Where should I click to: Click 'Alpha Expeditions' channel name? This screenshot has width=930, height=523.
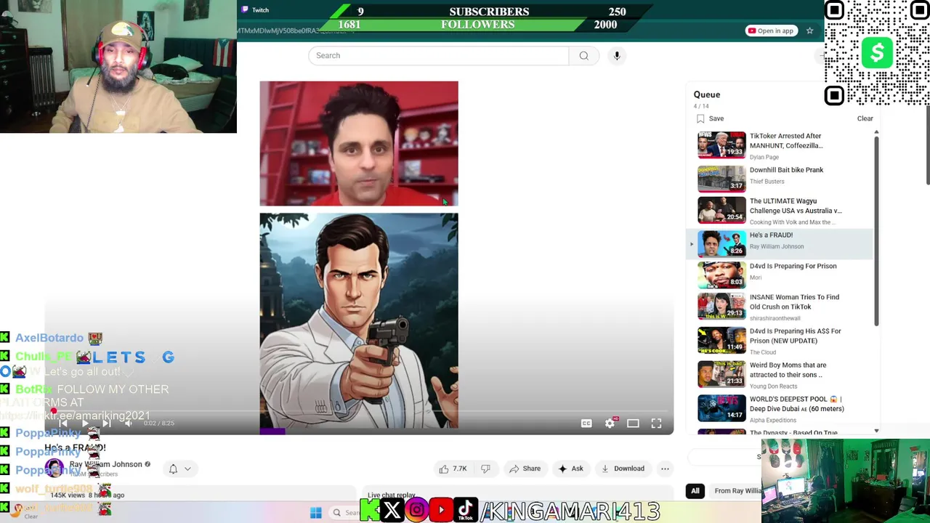click(772, 420)
